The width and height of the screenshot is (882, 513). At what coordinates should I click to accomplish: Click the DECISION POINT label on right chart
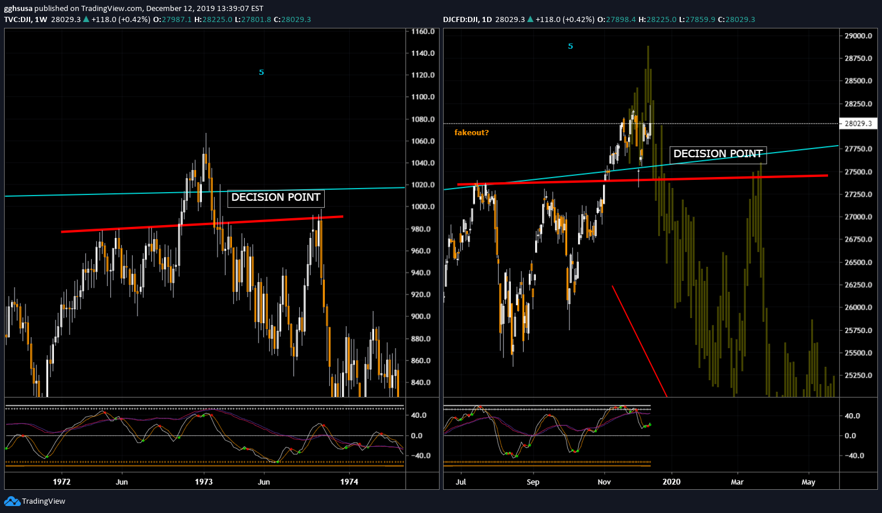(718, 154)
